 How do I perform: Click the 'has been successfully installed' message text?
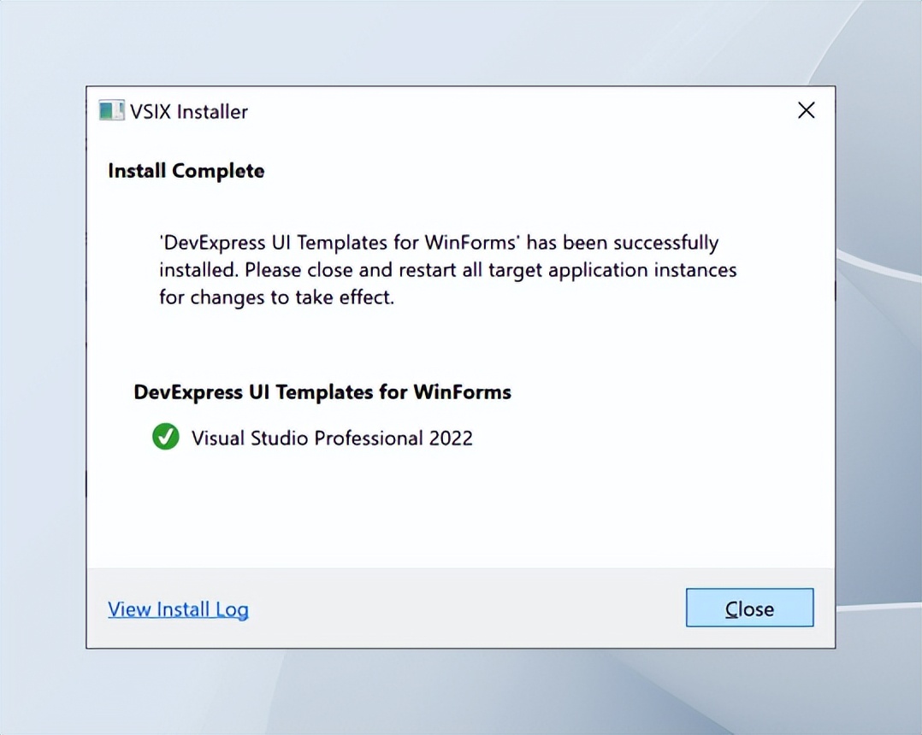tap(448, 270)
